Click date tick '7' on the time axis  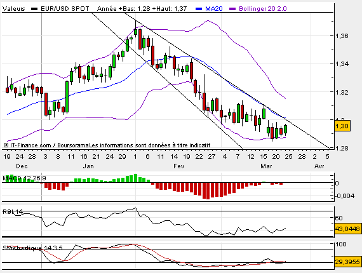click(238, 157)
